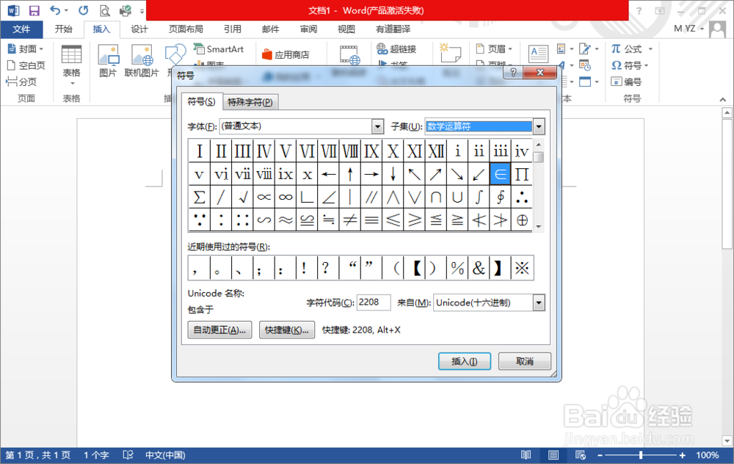Switch to the 引用 References tab

pyautogui.click(x=232, y=29)
